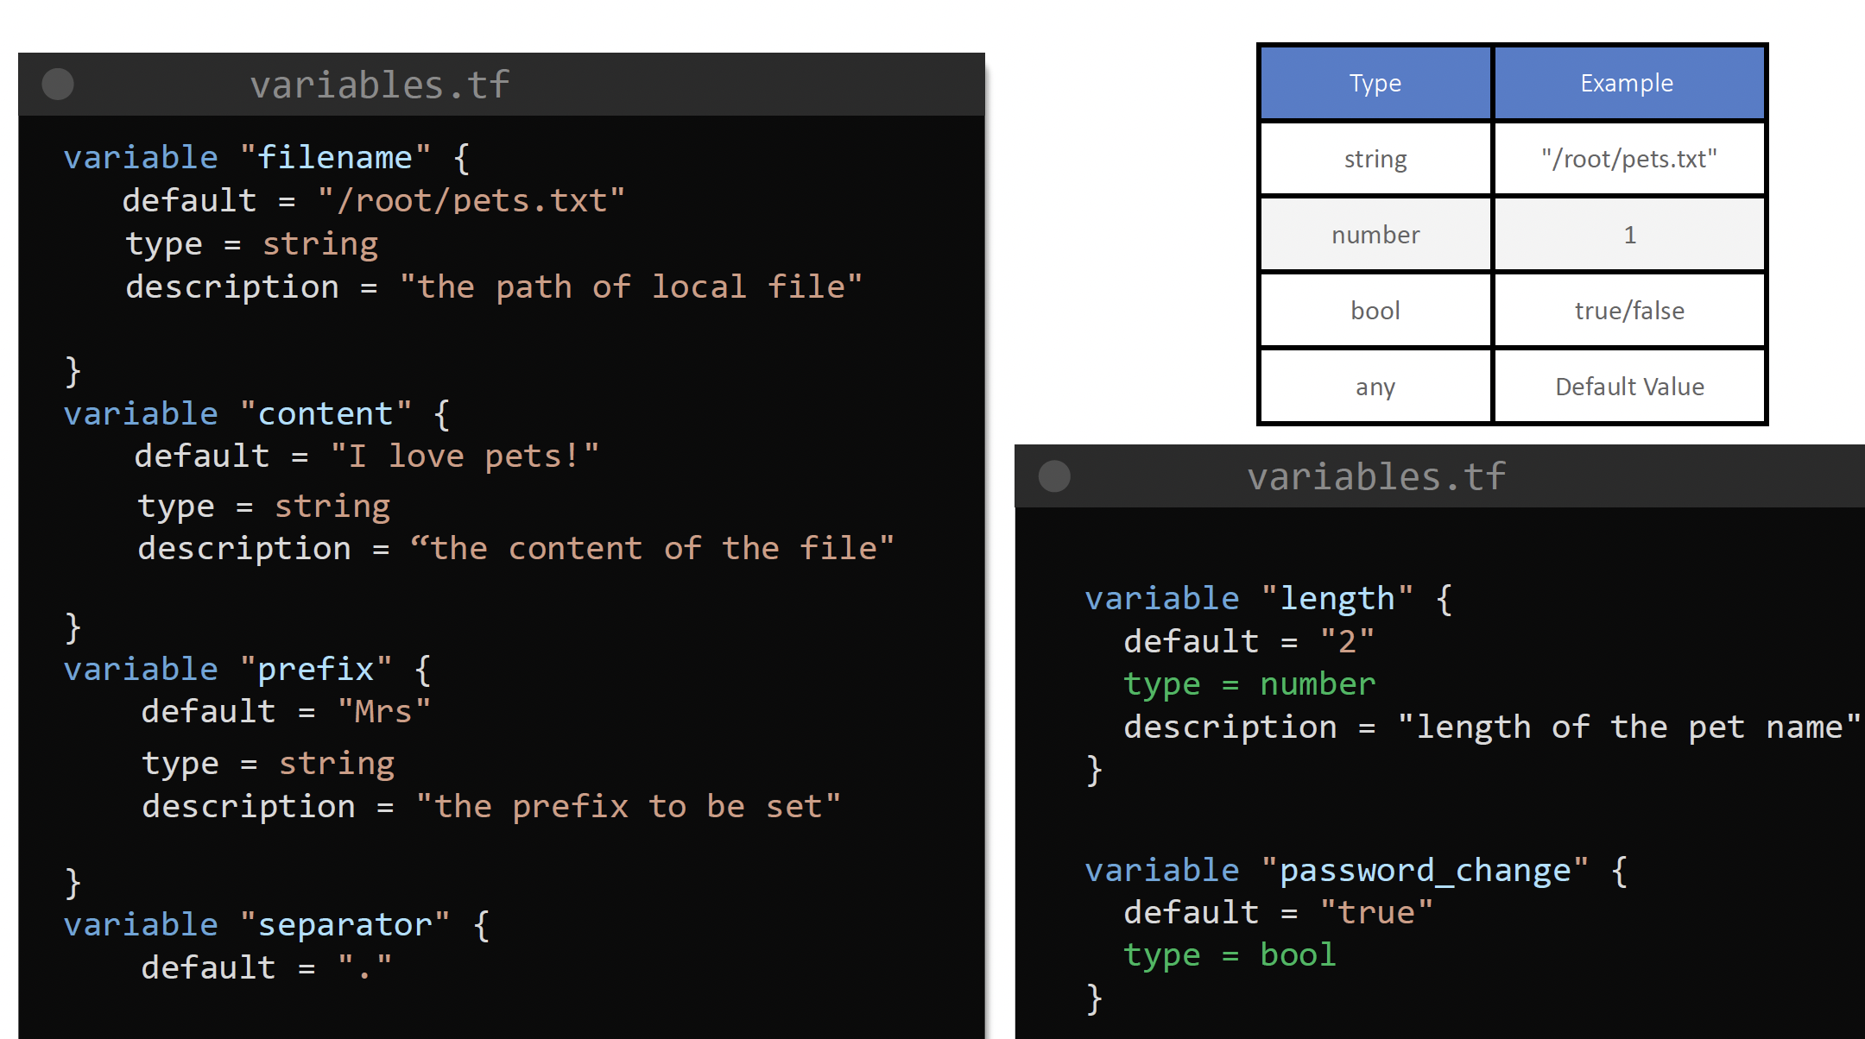This screenshot has width=1865, height=1039.
Task: Select the bool type table cell
Action: point(1375,311)
